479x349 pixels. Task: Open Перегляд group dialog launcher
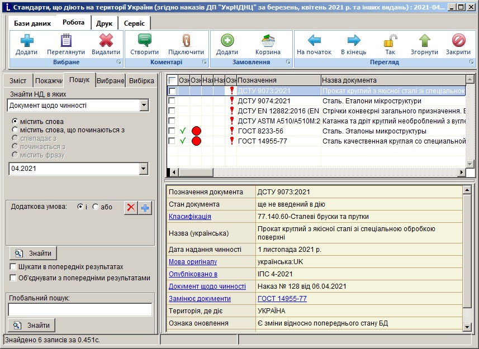point(472,62)
